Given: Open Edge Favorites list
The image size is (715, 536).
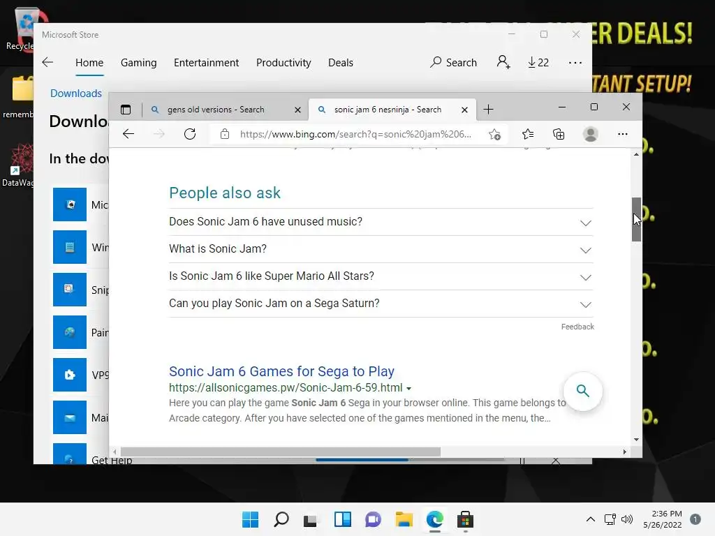Looking at the screenshot, I should tap(528, 134).
